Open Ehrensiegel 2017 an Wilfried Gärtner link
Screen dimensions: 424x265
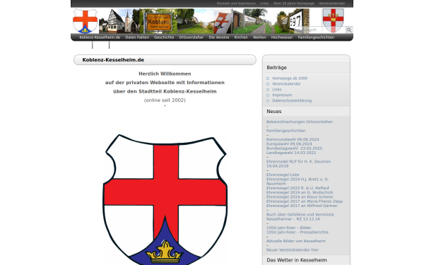click(x=302, y=206)
